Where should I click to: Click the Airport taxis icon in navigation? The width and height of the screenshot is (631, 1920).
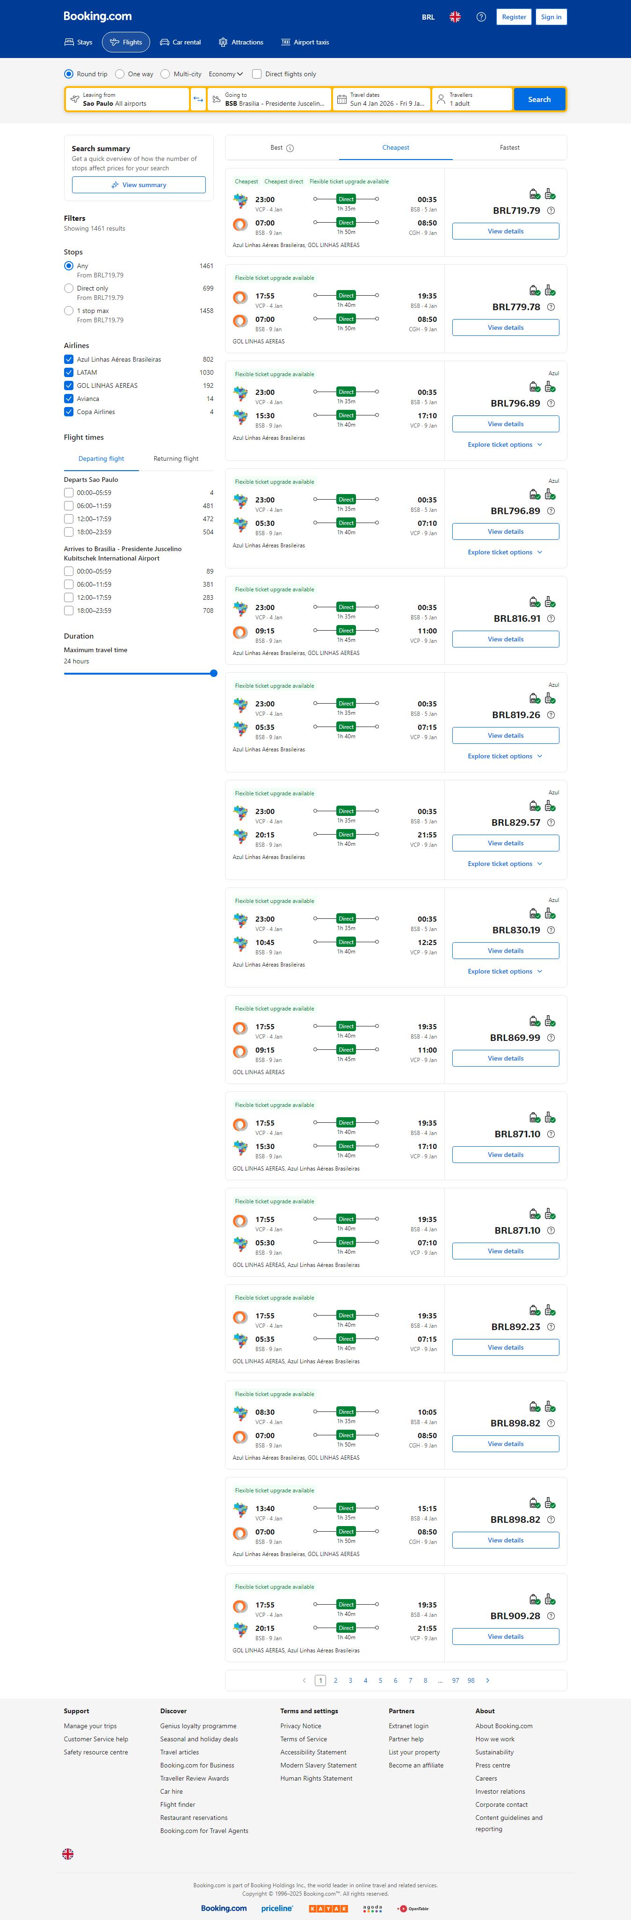[x=285, y=43]
